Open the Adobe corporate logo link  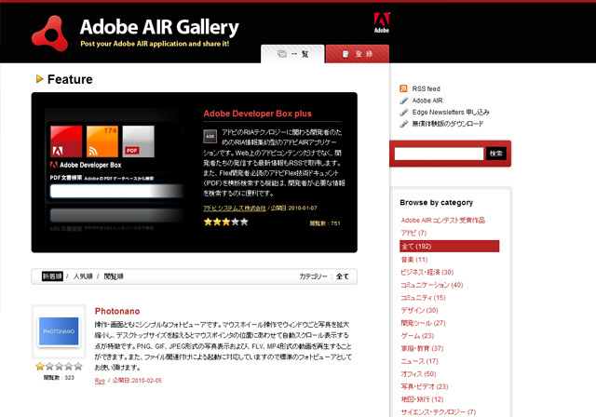381,22
